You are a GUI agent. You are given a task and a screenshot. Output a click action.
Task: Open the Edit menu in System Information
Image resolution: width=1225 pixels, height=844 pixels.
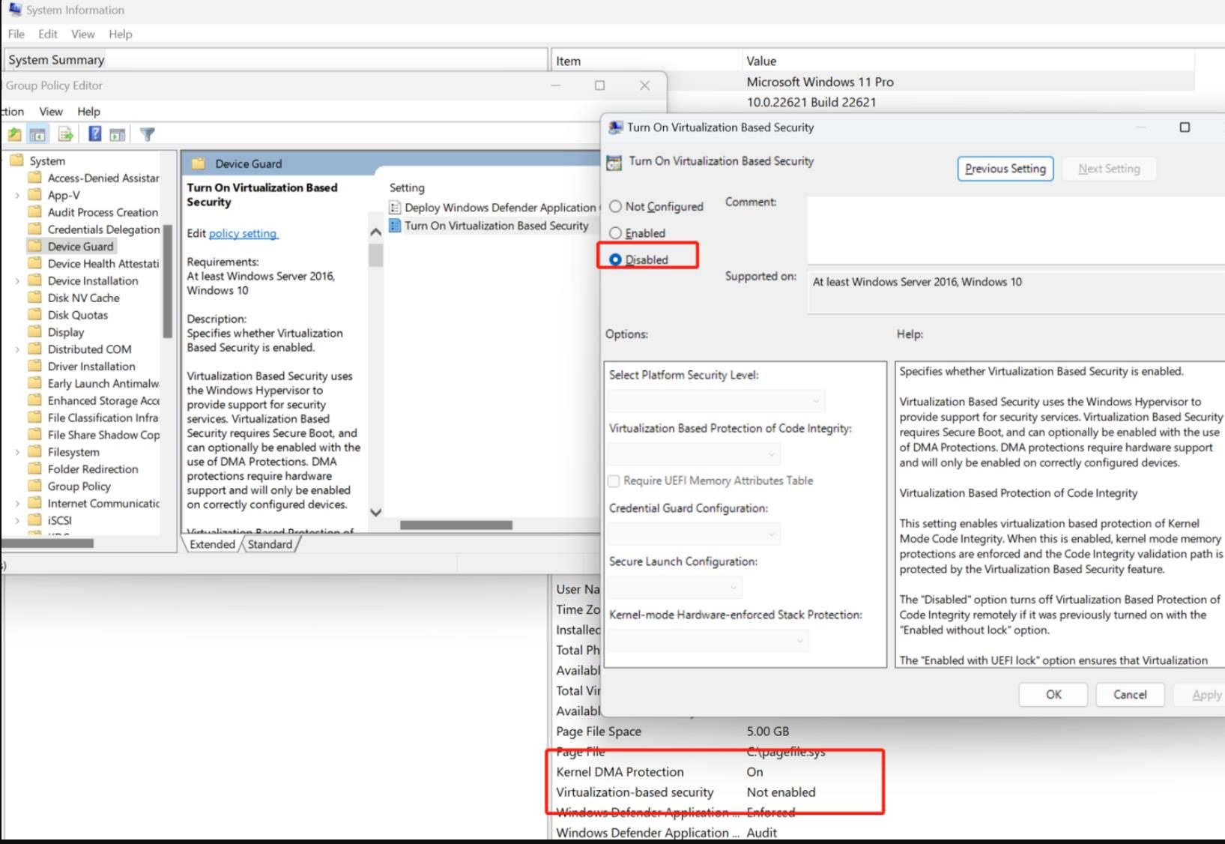pyautogui.click(x=48, y=34)
